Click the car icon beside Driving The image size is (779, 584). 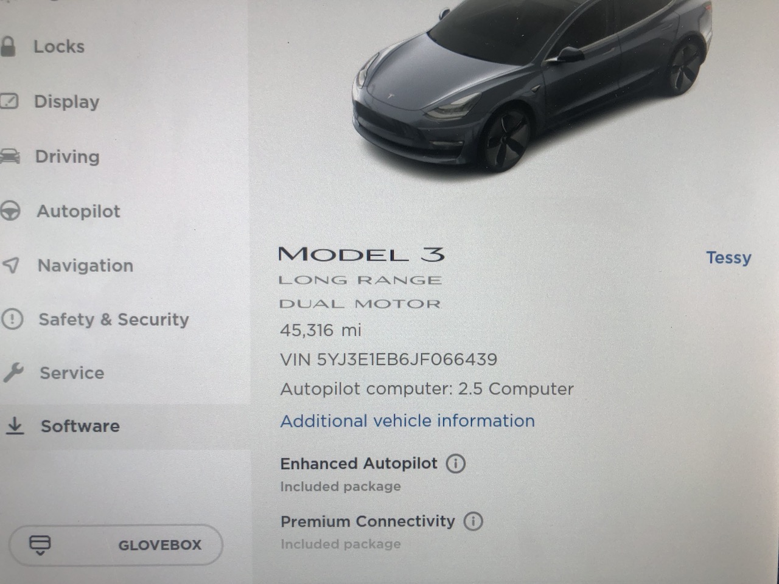tap(10, 156)
